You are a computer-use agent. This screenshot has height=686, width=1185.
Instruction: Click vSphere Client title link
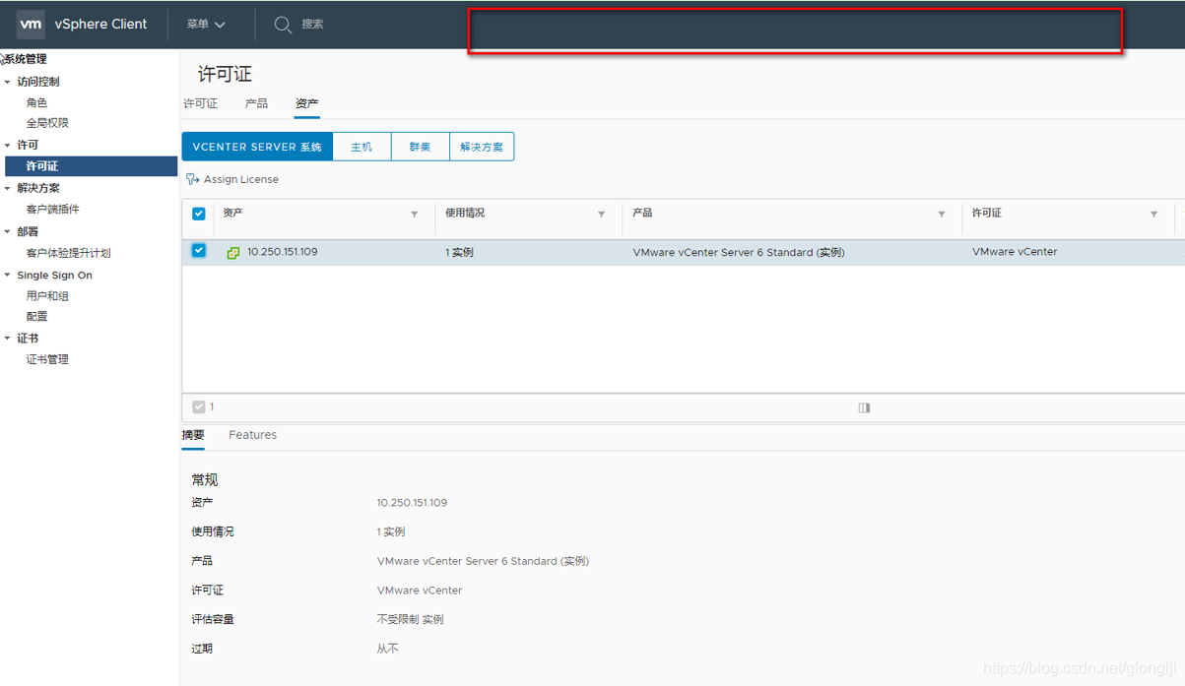pyautogui.click(x=101, y=24)
